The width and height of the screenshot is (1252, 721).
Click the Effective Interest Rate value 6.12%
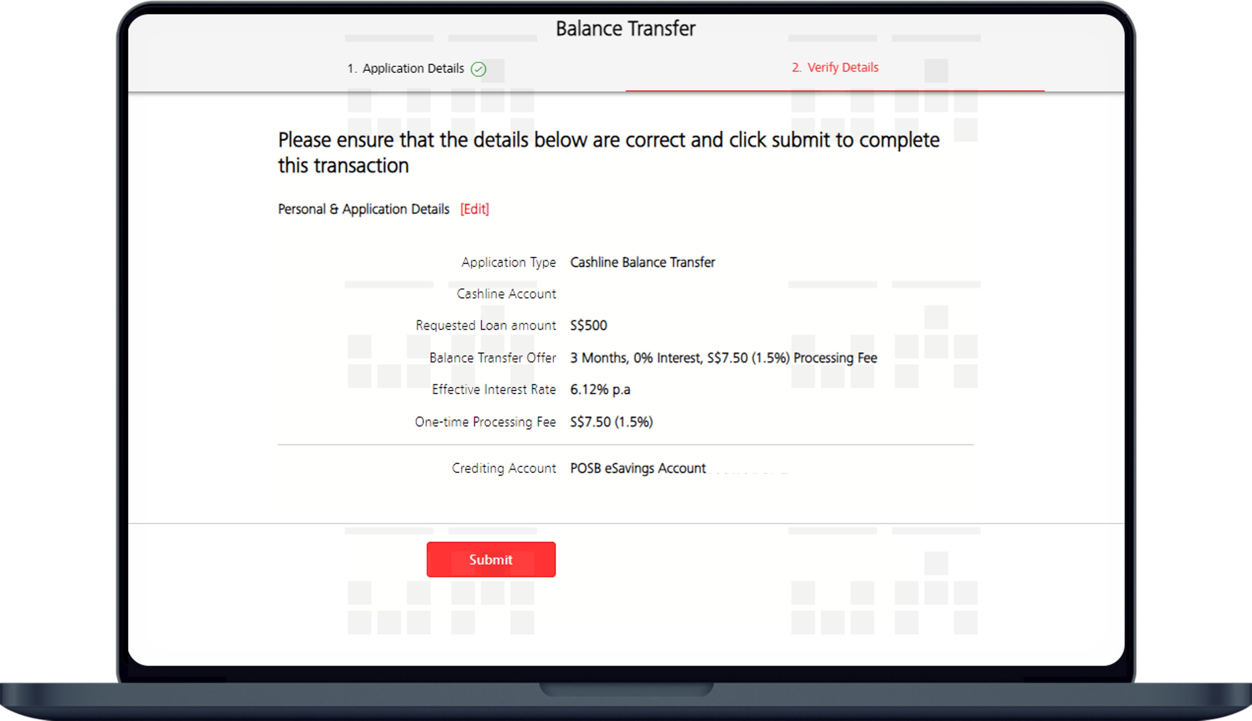coord(600,390)
